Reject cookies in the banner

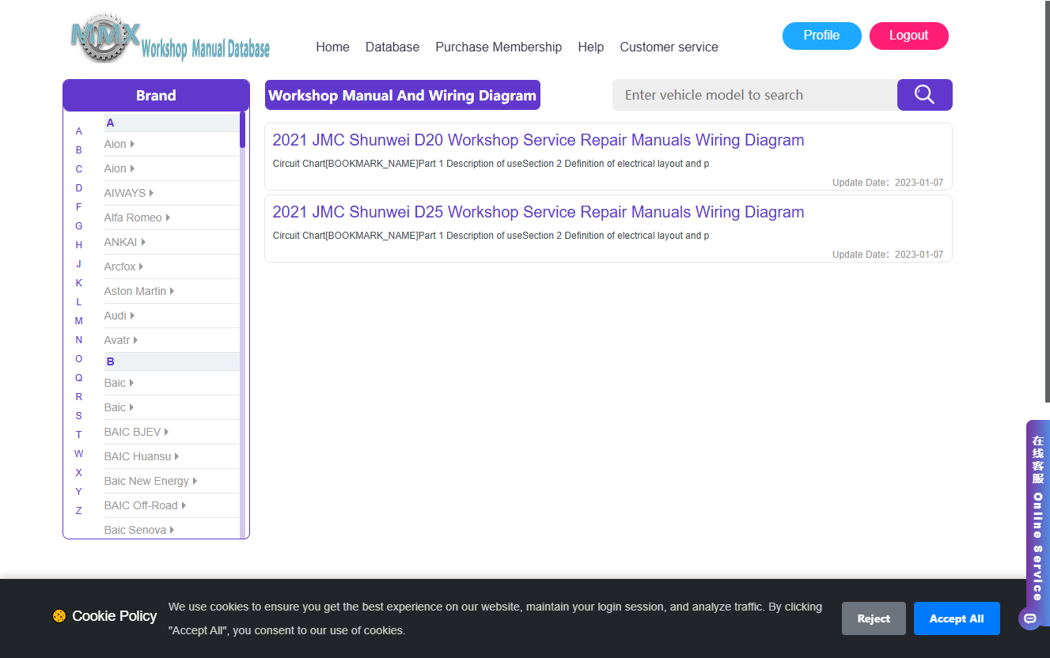[874, 618]
